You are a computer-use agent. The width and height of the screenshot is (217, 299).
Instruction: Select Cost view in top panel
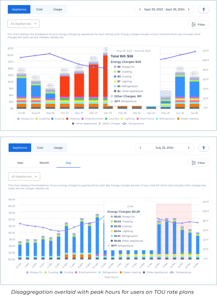40,9
